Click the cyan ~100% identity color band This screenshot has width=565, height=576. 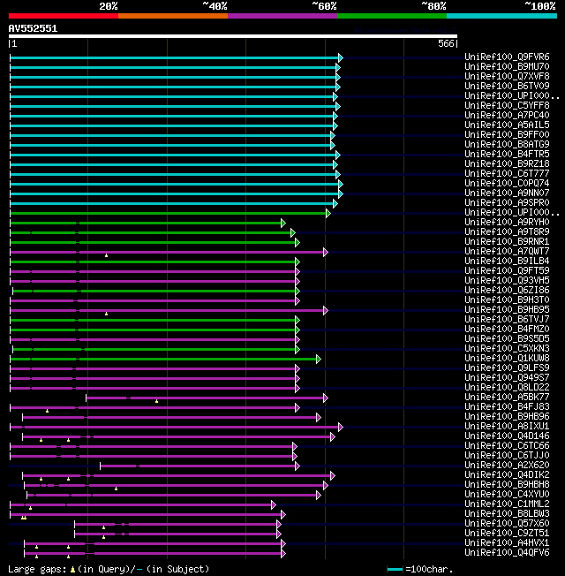click(501, 16)
